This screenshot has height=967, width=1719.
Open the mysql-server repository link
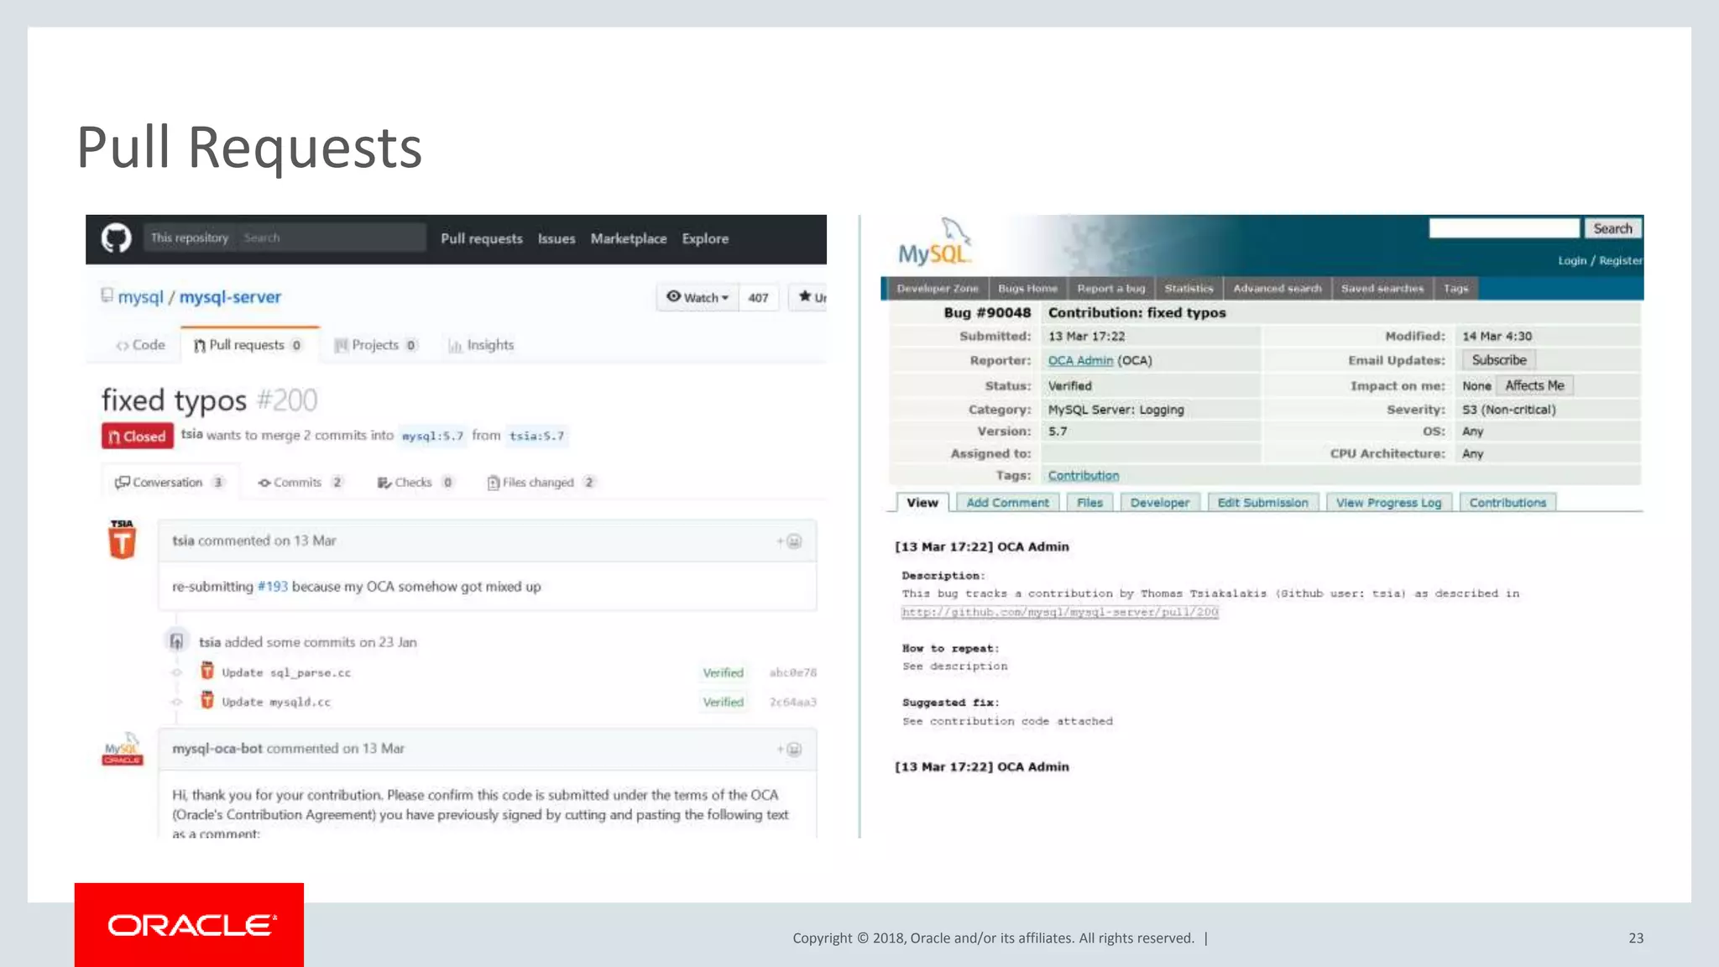click(x=230, y=297)
